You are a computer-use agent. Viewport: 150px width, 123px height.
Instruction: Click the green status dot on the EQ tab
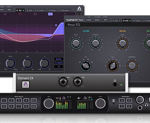point(23,11)
